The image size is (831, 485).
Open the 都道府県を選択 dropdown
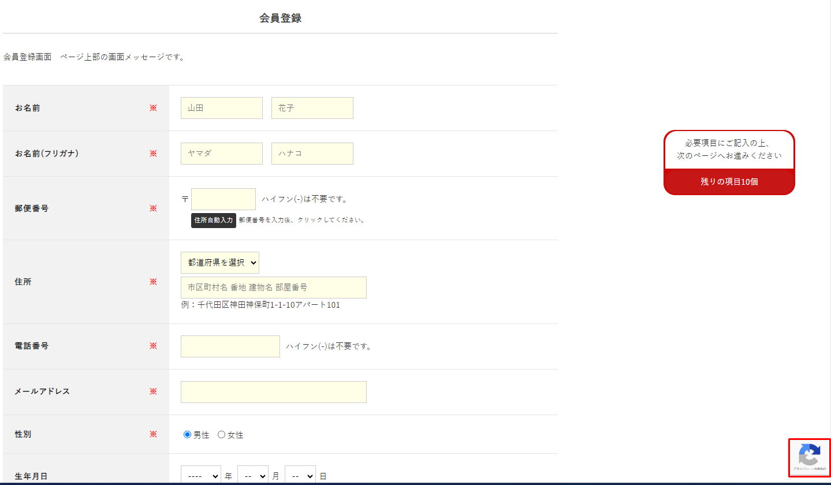(x=219, y=263)
